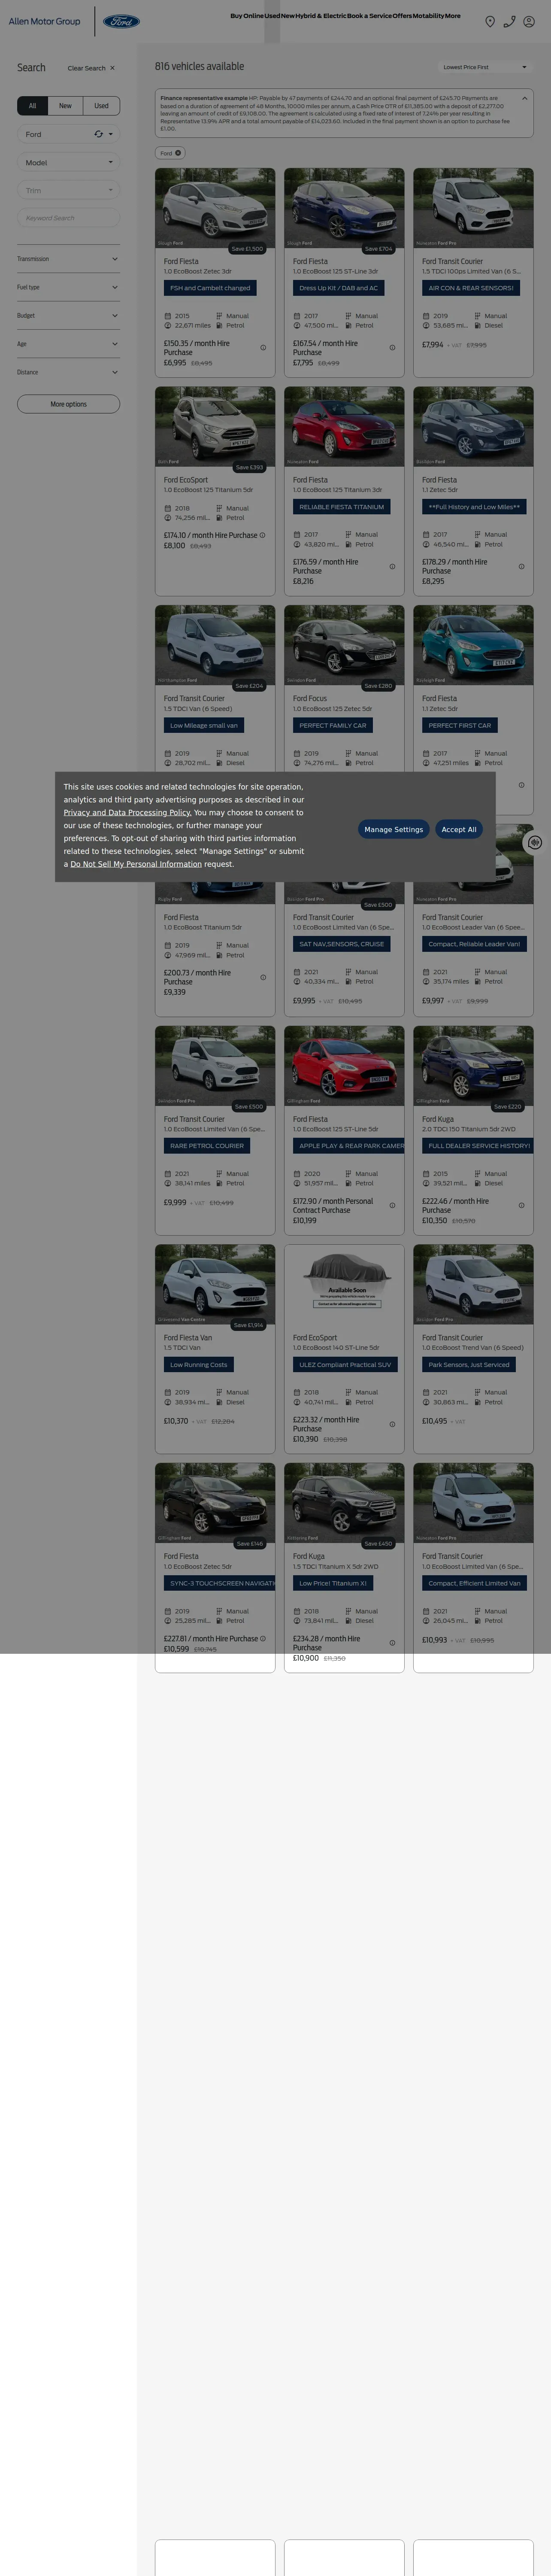Open the Ford make dropdown
Viewport: 551px width, 2576px height.
(68, 134)
